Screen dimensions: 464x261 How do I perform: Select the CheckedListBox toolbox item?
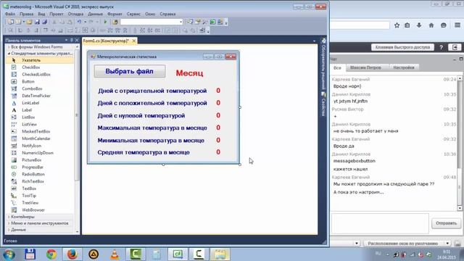(x=36, y=74)
